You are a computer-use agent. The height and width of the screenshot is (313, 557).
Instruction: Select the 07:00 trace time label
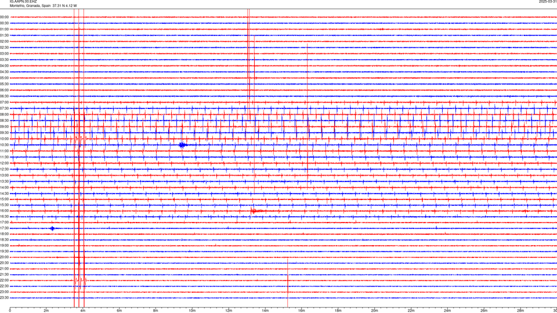coord(5,102)
